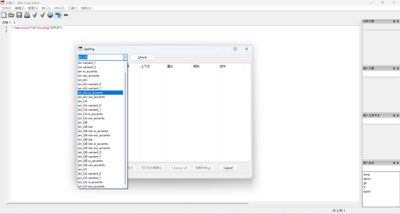The width and height of the screenshot is (400, 214).
Task: Switch to the 文档 1 tab
Action: click(6, 22)
